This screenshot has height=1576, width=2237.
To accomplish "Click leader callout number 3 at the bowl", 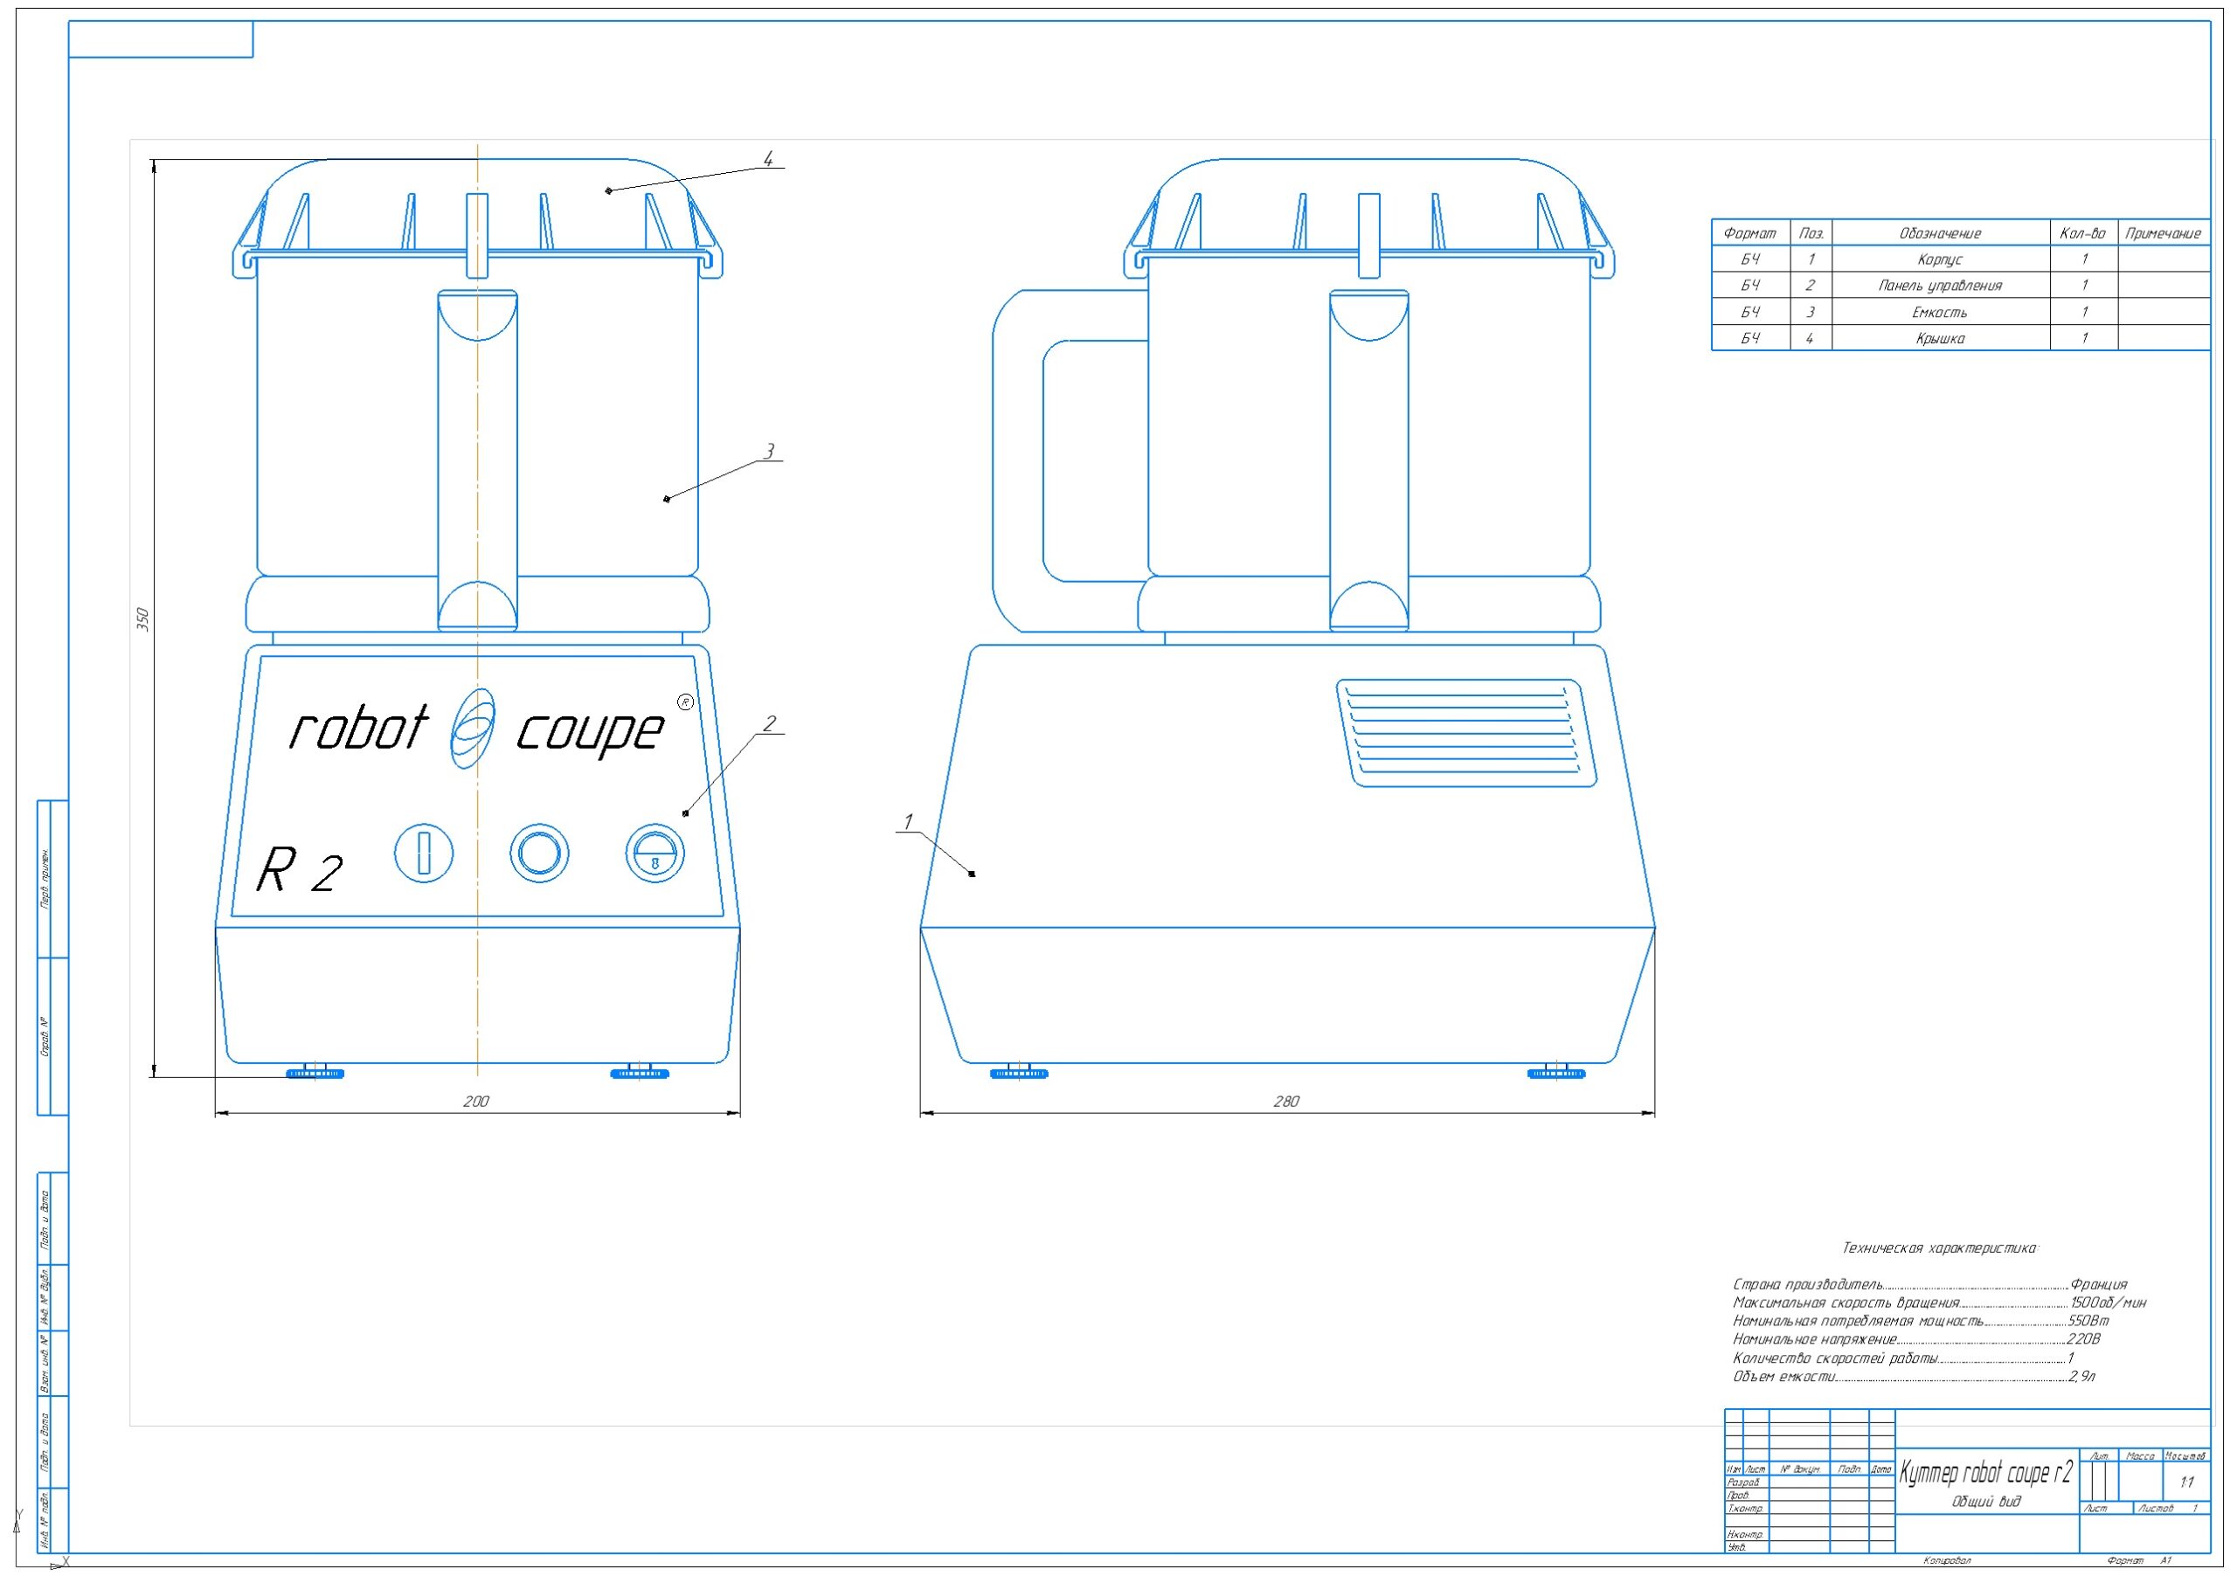I will tap(769, 451).
